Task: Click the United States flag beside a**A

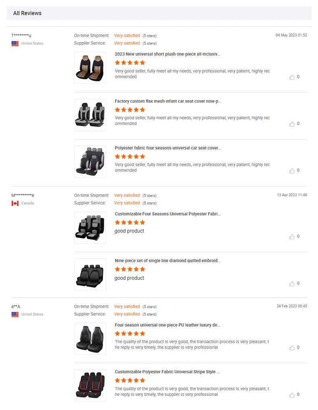Action: 15,315
